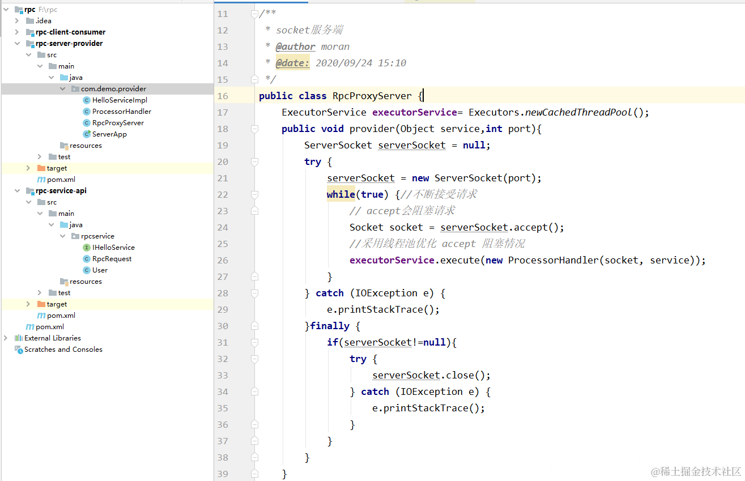Click the orange target folder icon under rpc-server-provider
Screen dimensions: 745x481
[x=41, y=168]
